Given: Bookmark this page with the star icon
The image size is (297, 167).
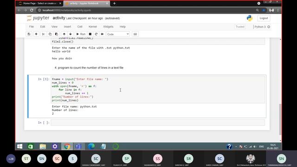Looking at the screenshot, I should (264, 10).
